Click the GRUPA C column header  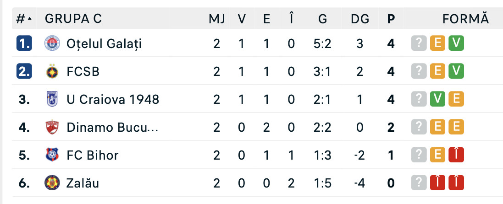pos(73,19)
